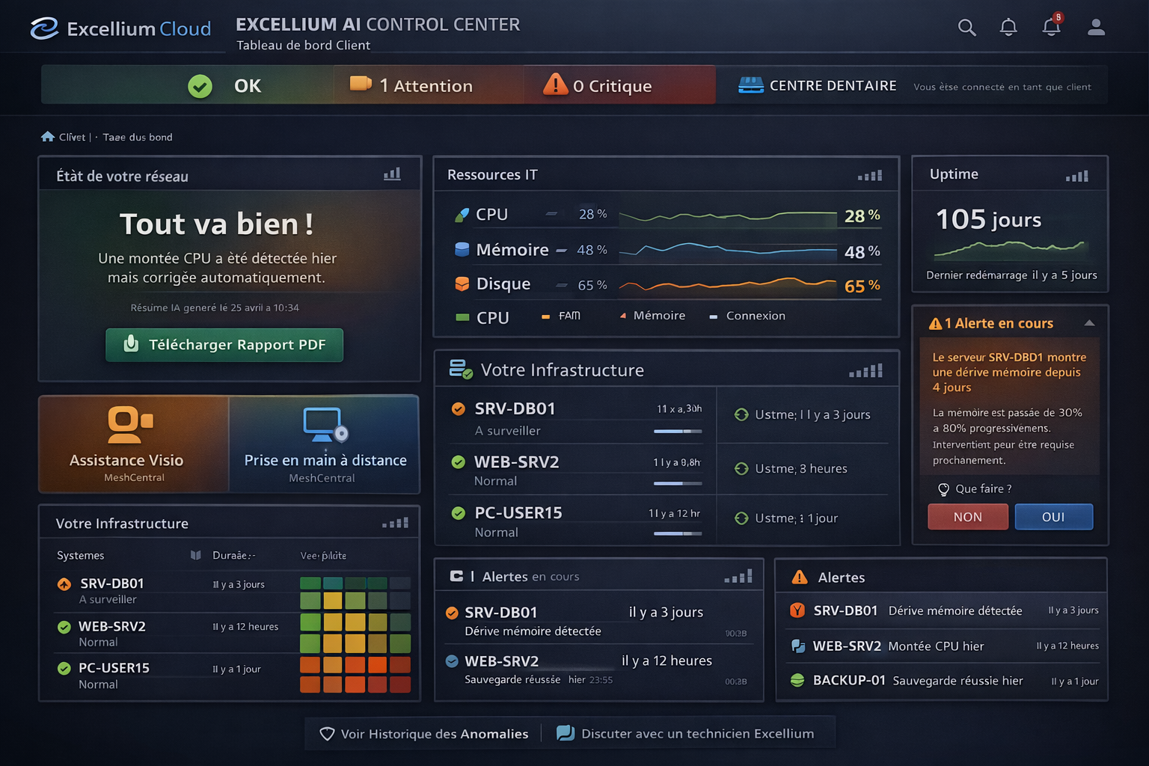Click the OUI button in the alert
Screen dimensions: 1149x766
[x=1053, y=517]
